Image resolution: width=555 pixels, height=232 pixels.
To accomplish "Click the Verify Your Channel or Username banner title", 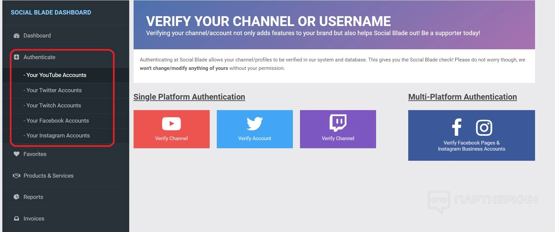I will click(x=268, y=21).
